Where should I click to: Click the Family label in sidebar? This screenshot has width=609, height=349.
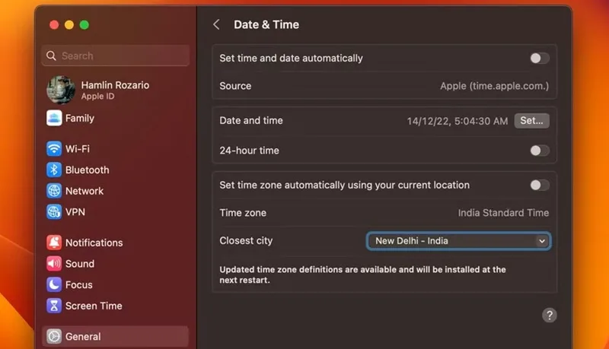tap(80, 119)
